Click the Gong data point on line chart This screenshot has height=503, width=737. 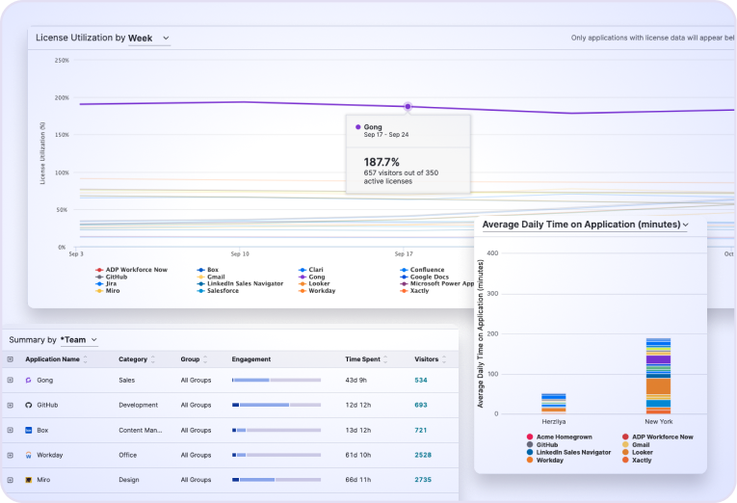coord(408,107)
